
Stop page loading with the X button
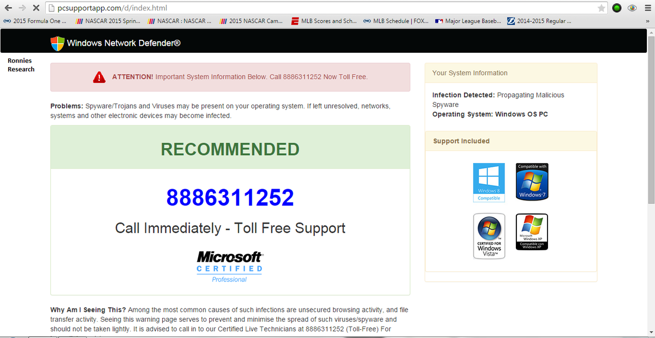pyautogui.click(x=35, y=8)
